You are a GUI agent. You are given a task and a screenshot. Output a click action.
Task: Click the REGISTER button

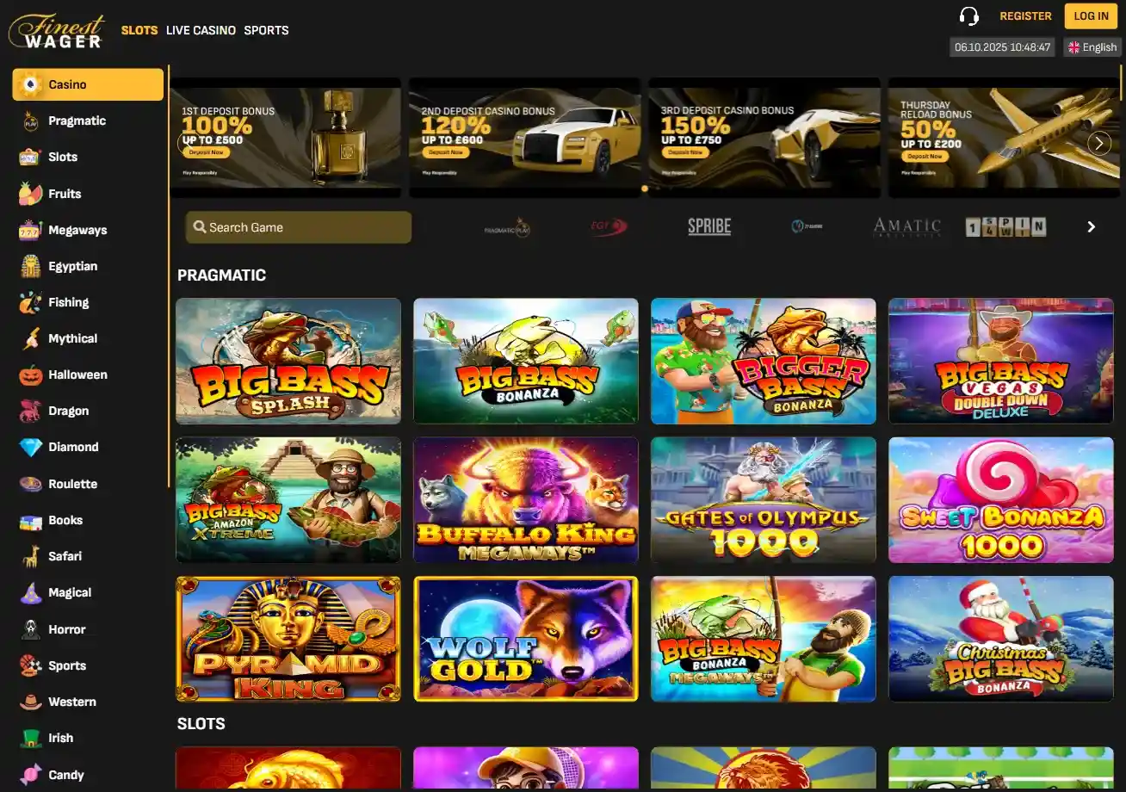tap(1025, 15)
